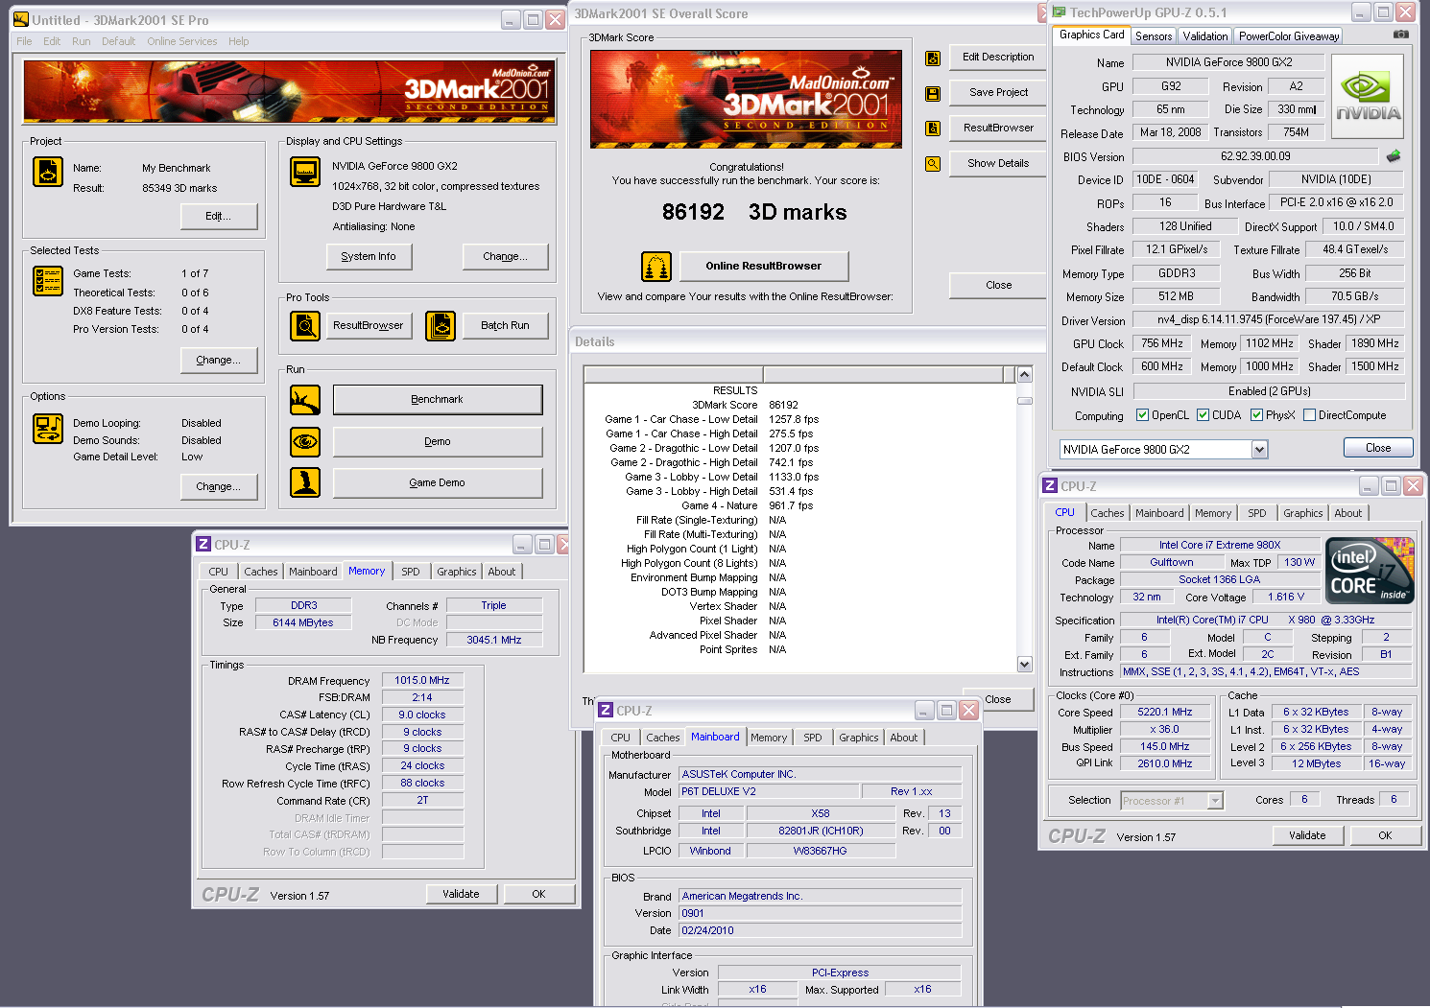Screen dimensions: 1430x1008
Task: Click the BIOS Version field 62.92.39.00.09
Action: [x=1255, y=156]
